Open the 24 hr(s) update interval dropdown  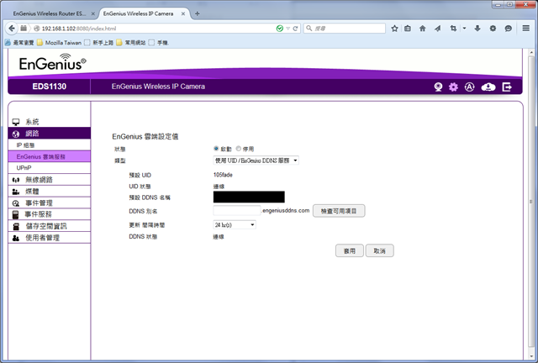pyautogui.click(x=235, y=224)
